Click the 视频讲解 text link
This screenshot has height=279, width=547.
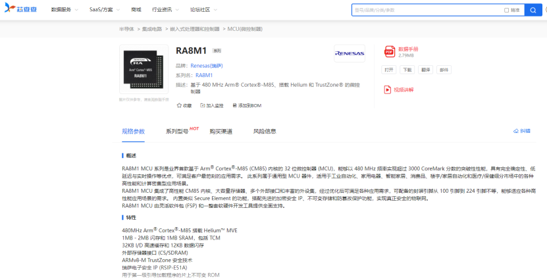tap(404, 89)
